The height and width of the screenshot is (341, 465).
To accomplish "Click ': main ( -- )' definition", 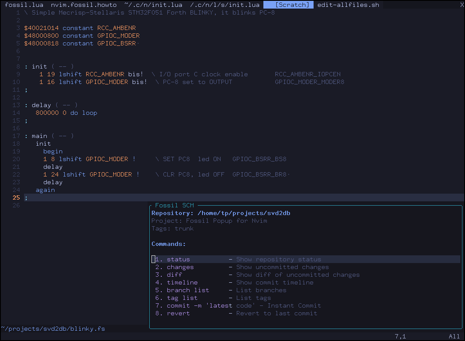I will 49,136.
